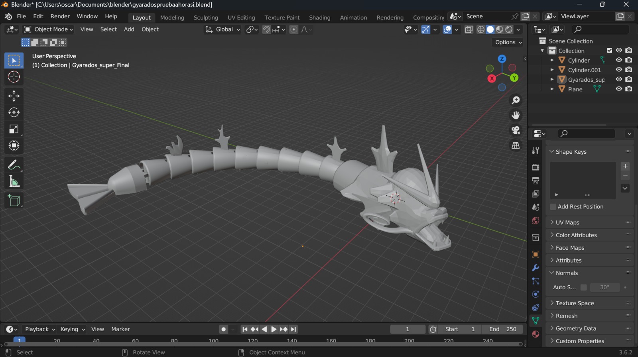The image size is (638, 357).
Task: Open the Options dropdown
Action: [508, 42]
